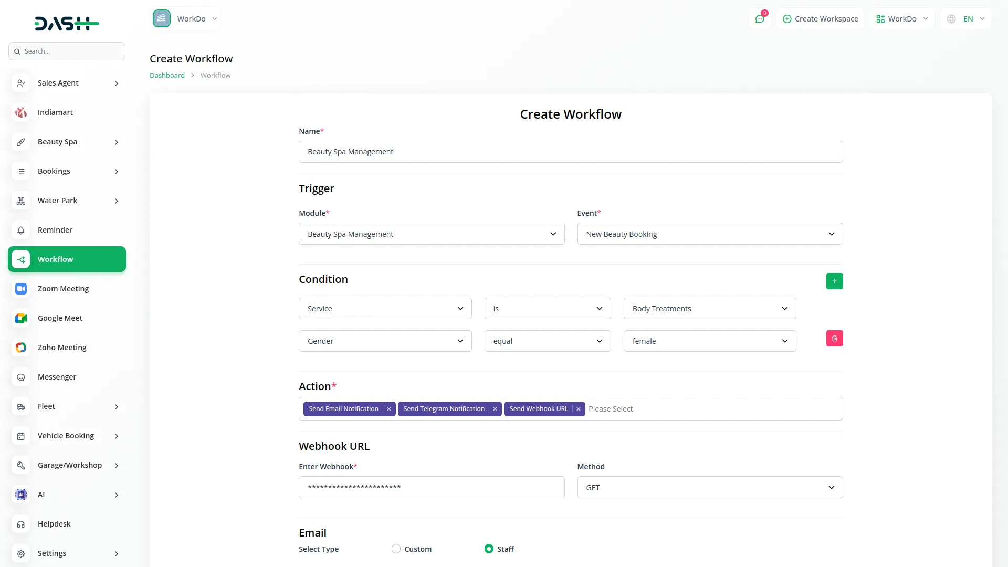Expand the Bookings sidebar menu
This screenshot has height=567, width=1008.
click(x=67, y=171)
